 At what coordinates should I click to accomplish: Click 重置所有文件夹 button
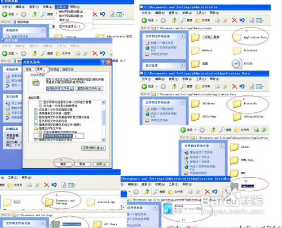89,89
